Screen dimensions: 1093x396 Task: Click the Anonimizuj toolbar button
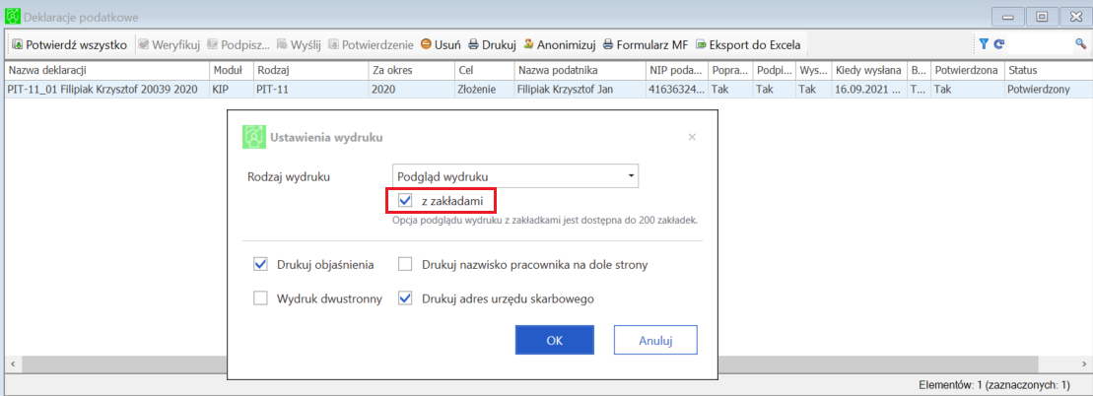559,45
